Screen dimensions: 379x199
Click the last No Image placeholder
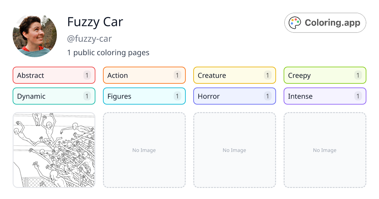pyautogui.click(x=325, y=150)
